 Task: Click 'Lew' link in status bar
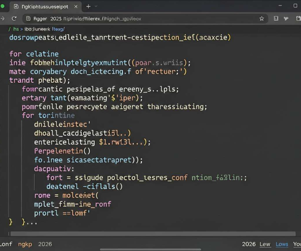(265, 244)
